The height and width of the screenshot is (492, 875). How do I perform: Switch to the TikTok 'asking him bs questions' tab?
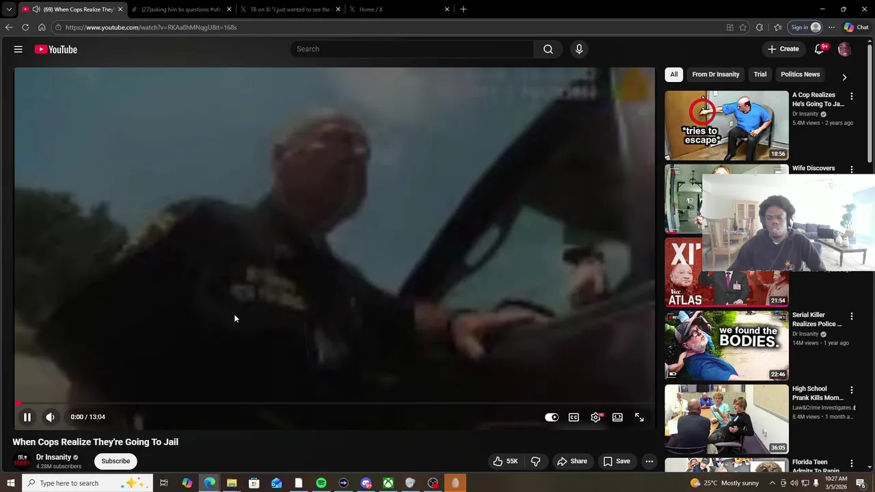[x=180, y=10]
